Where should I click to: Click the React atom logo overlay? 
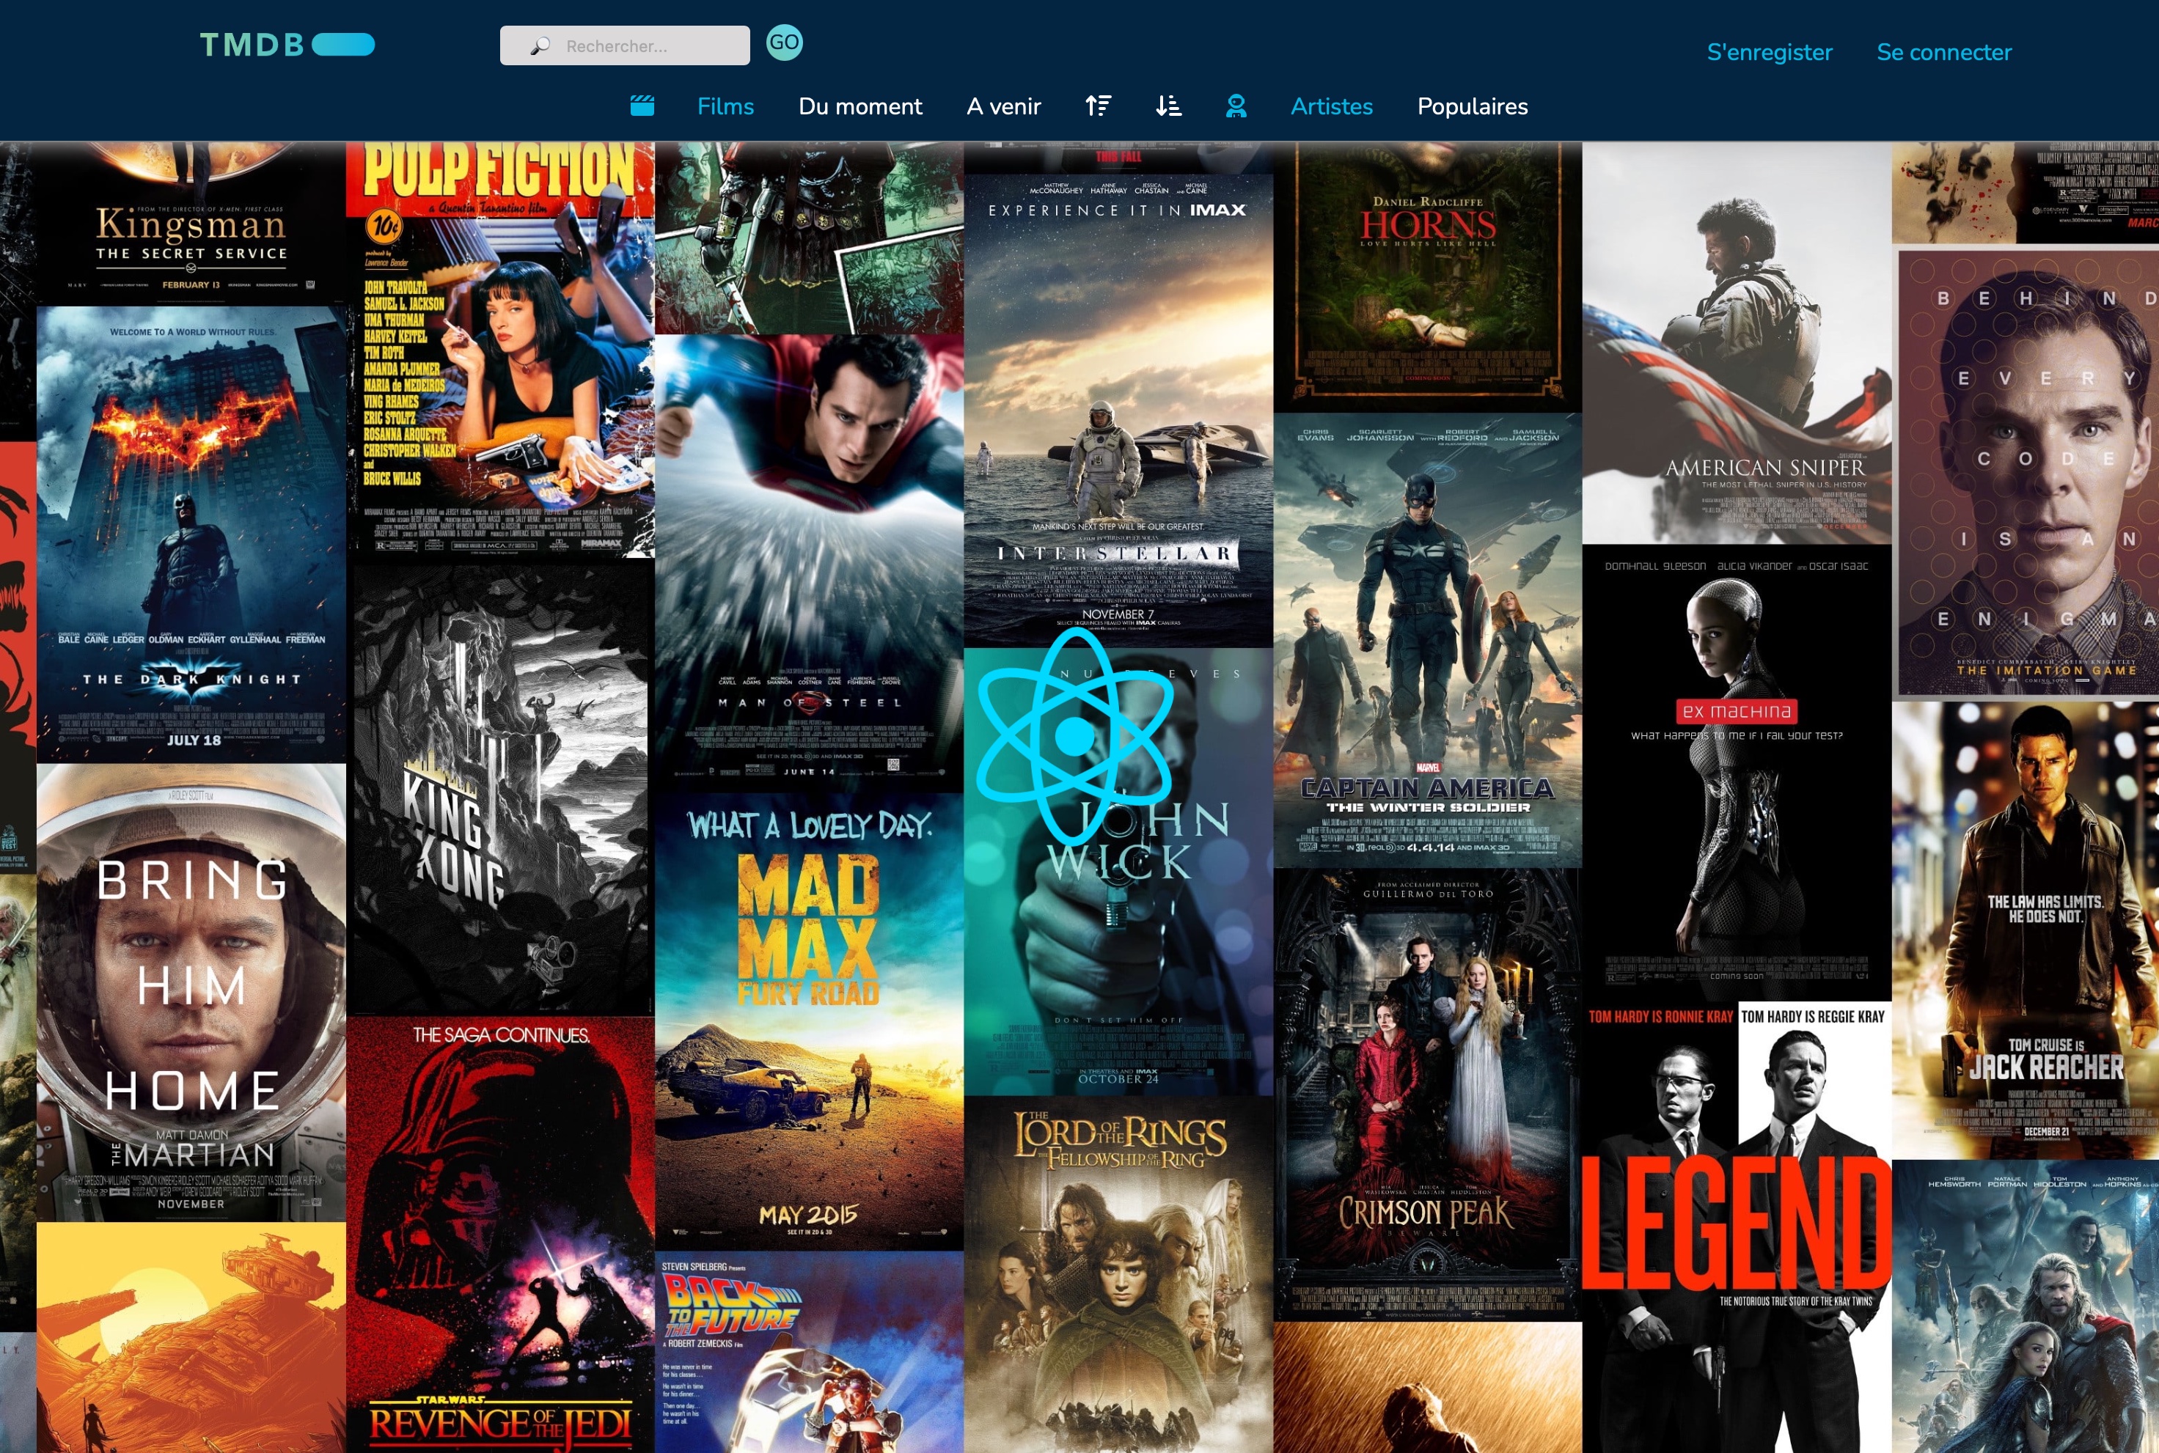(1075, 735)
